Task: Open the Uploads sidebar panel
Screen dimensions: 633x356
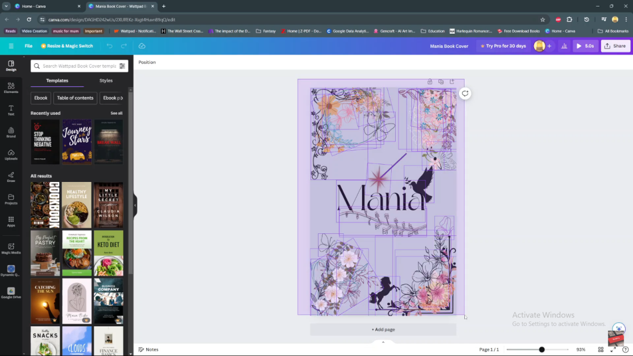Action: tap(11, 155)
